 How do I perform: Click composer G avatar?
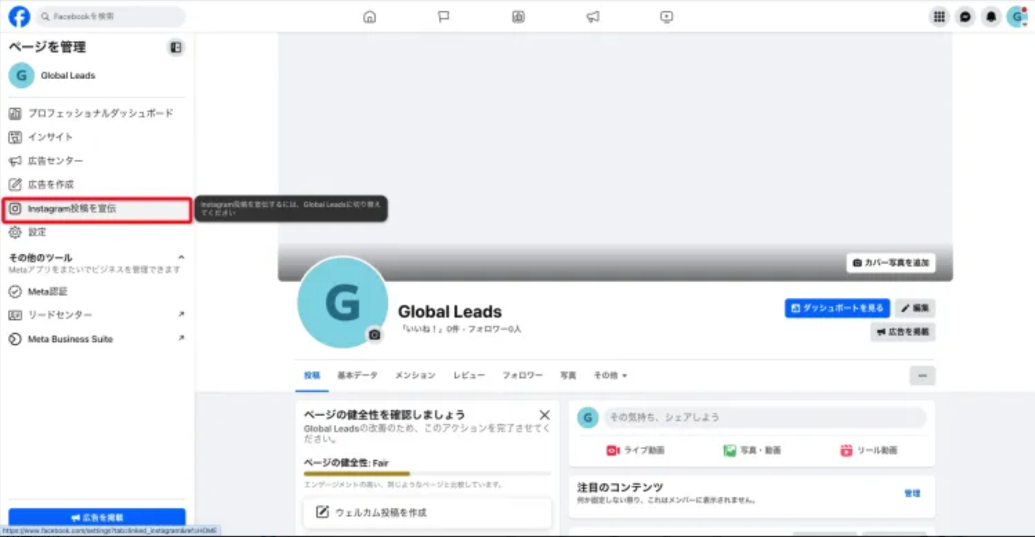588,417
